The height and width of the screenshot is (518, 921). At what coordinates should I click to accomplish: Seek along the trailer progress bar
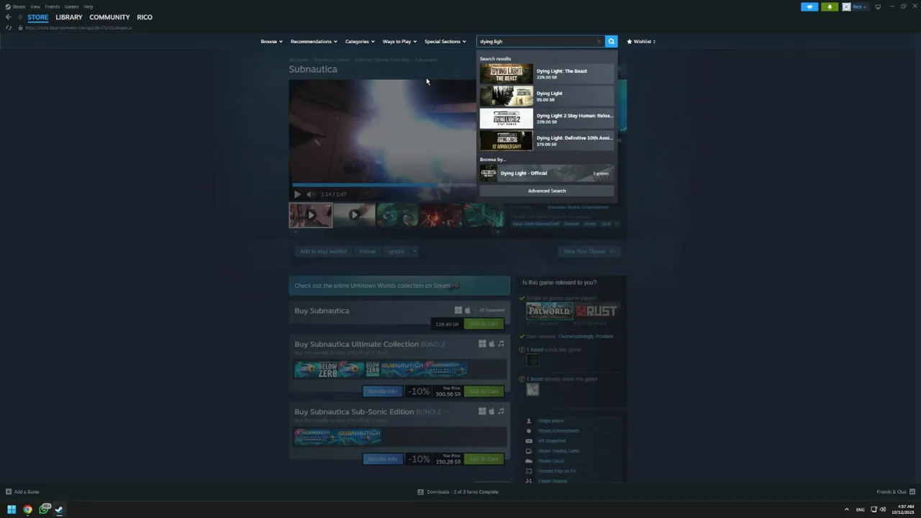[383, 186]
